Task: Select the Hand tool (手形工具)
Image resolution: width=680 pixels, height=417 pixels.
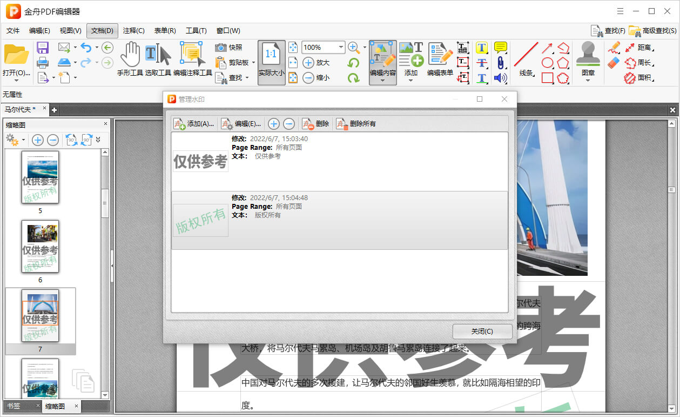Action: pyautogui.click(x=130, y=59)
